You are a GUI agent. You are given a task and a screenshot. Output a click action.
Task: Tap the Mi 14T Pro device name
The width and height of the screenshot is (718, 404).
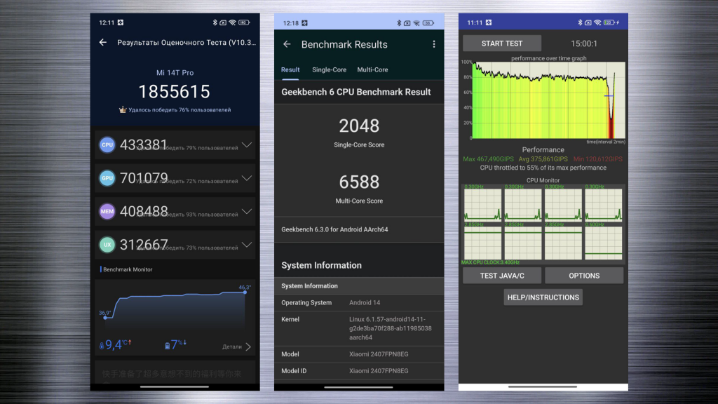click(x=175, y=72)
